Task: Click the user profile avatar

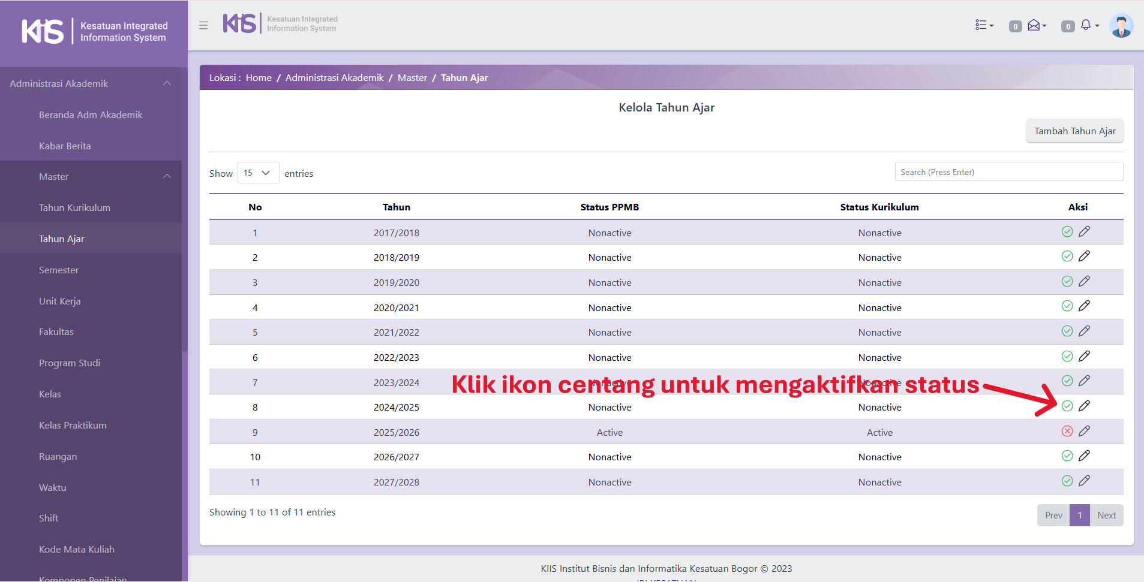Action: click(x=1120, y=26)
